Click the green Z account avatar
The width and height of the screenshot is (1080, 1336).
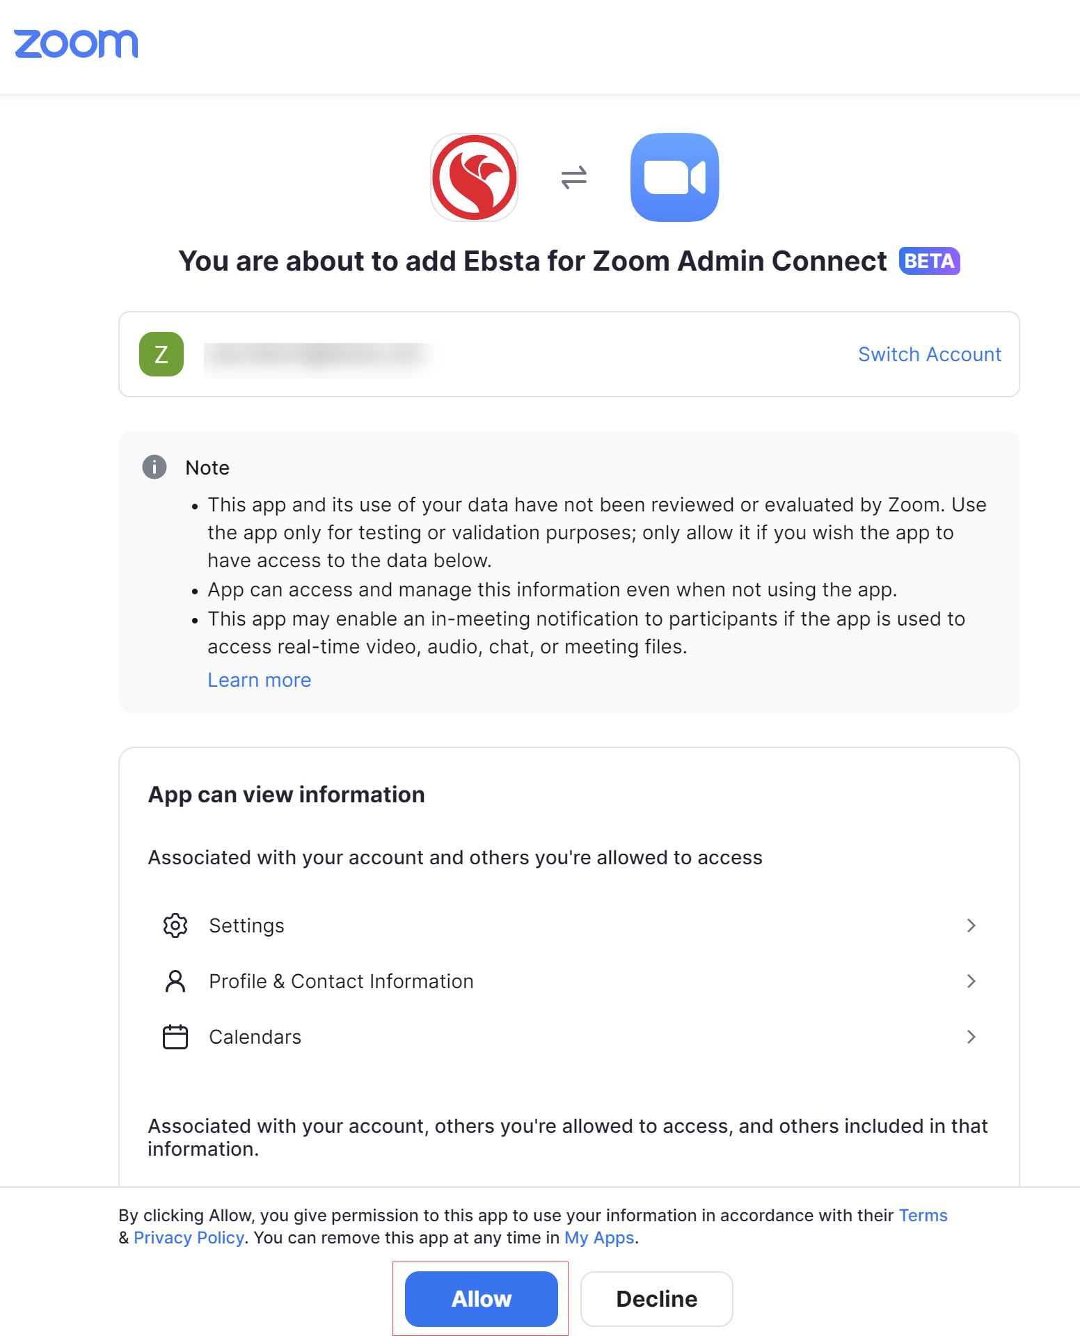tap(161, 354)
